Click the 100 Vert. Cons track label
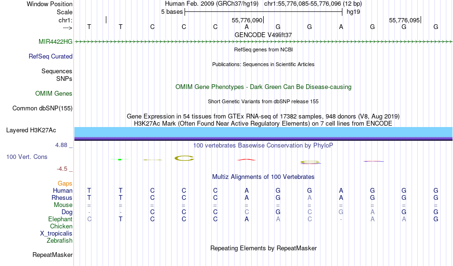This screenshot has height=266, width=453. [x=27, y=157]
